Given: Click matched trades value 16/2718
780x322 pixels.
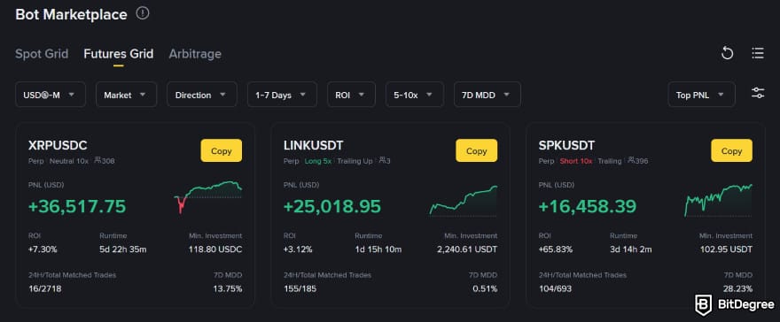Looking at the screenshot, I should tap(45, 288).
